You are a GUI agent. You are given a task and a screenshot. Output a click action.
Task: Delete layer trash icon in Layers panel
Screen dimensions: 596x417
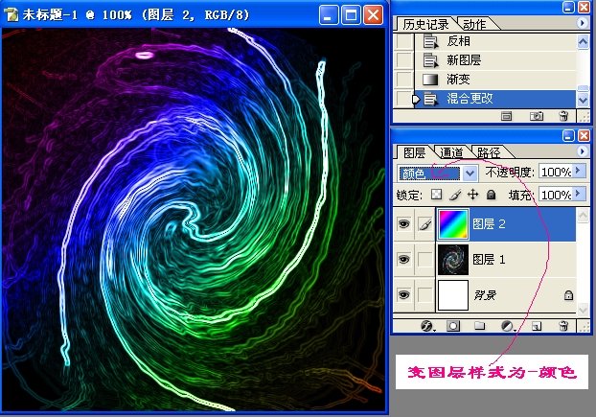[x=564, y=326]
